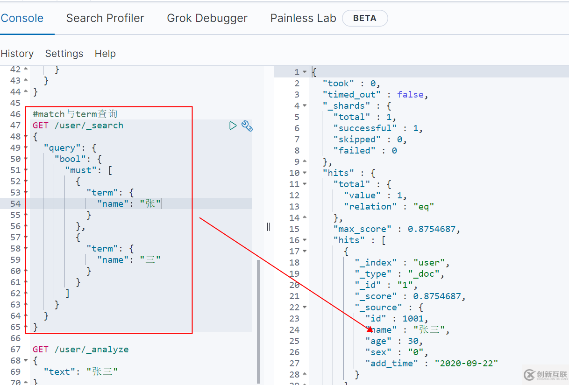This screenshot has width=569, height=385.
Task: Collapse response line 1 fold arrow
Action: 305,72
